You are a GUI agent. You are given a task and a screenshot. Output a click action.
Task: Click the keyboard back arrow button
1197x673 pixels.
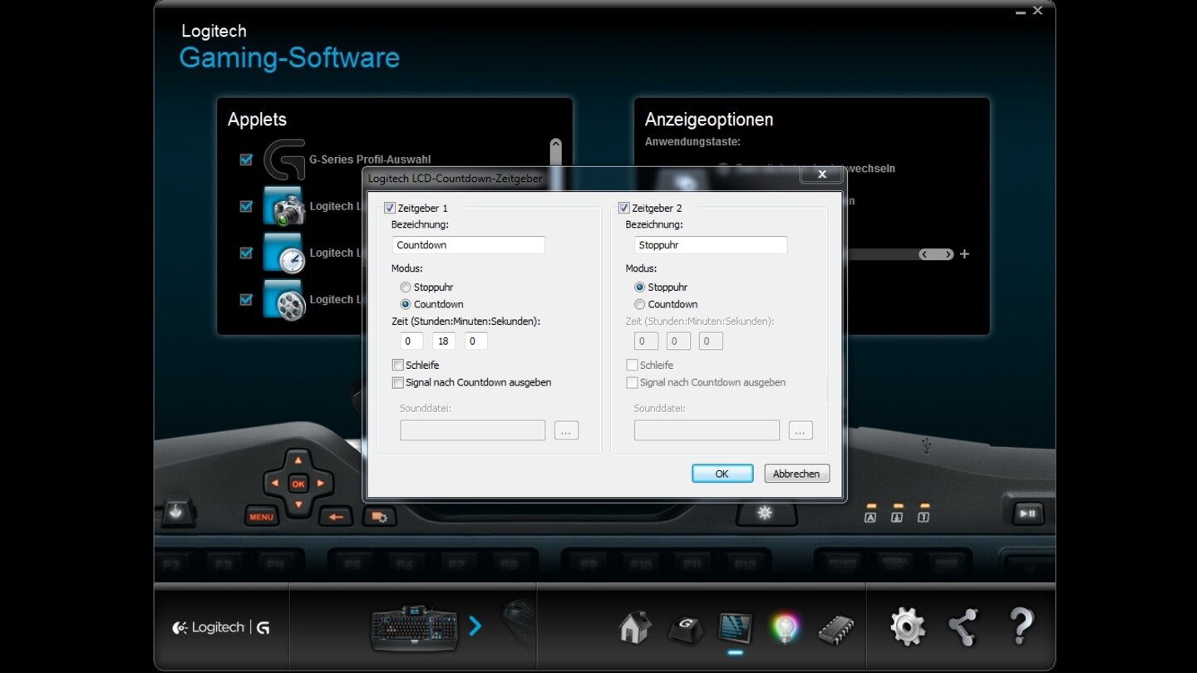(x=336, y=517)
